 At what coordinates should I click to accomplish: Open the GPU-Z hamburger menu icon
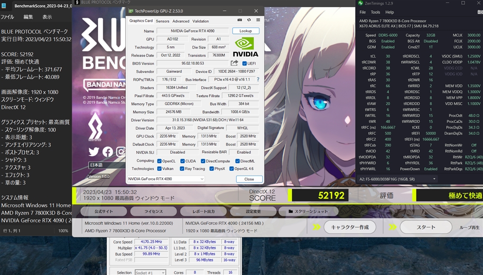258,20
